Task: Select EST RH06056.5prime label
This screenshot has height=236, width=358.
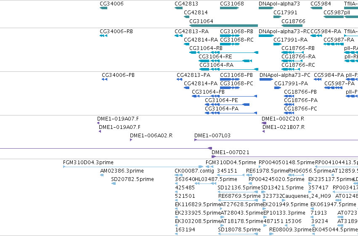Action: click(x=310, y=171)
